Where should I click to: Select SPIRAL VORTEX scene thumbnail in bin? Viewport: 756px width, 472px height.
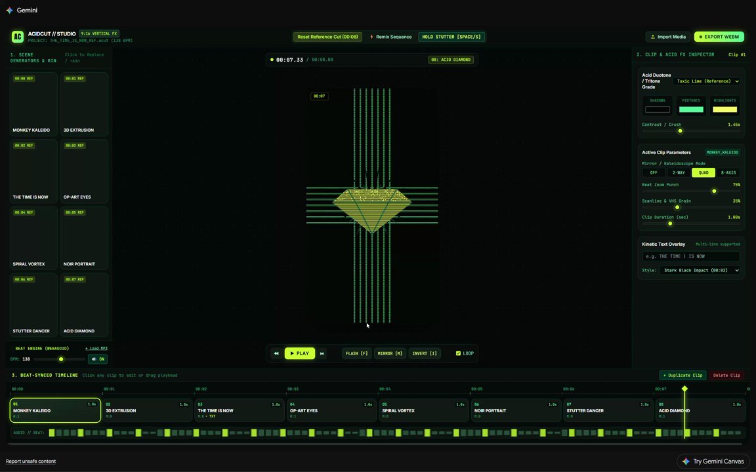33,238
